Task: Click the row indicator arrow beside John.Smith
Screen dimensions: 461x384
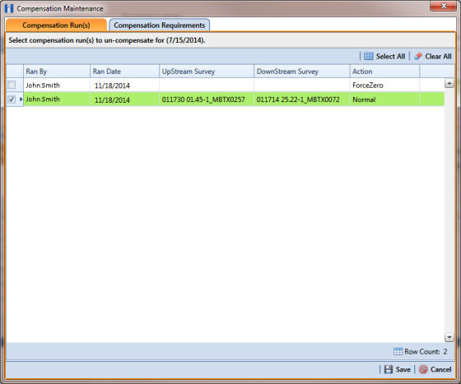Action: click(x=21, y=99)
